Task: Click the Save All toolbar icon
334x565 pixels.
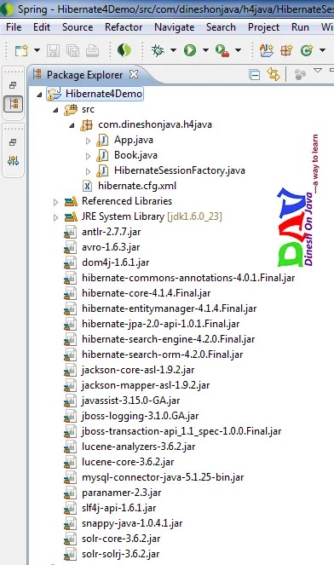Action: pyautogui.click(x=72, y=50)
